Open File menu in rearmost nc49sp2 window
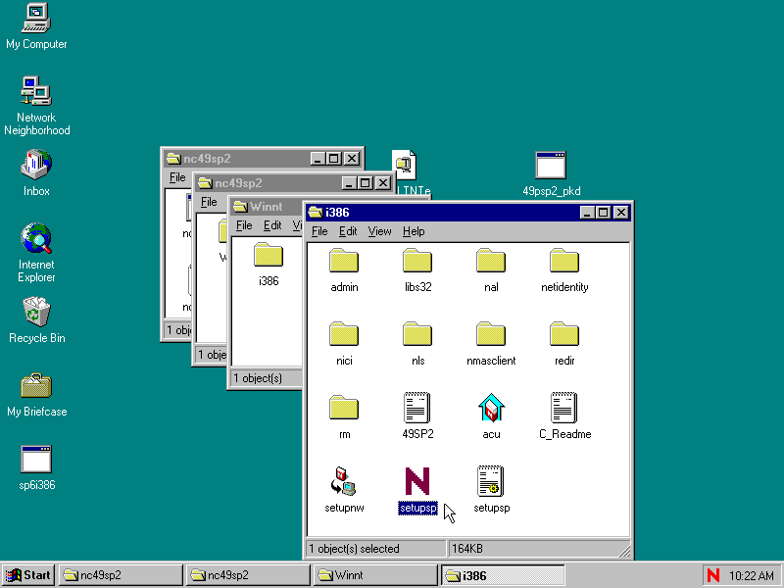The height and width of the screenshot is (588, 784). (177, 177)
